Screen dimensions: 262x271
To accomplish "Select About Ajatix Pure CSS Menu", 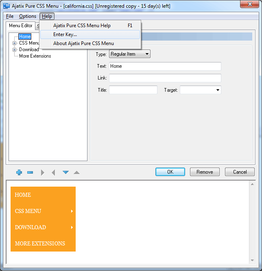I will point(90,43).
